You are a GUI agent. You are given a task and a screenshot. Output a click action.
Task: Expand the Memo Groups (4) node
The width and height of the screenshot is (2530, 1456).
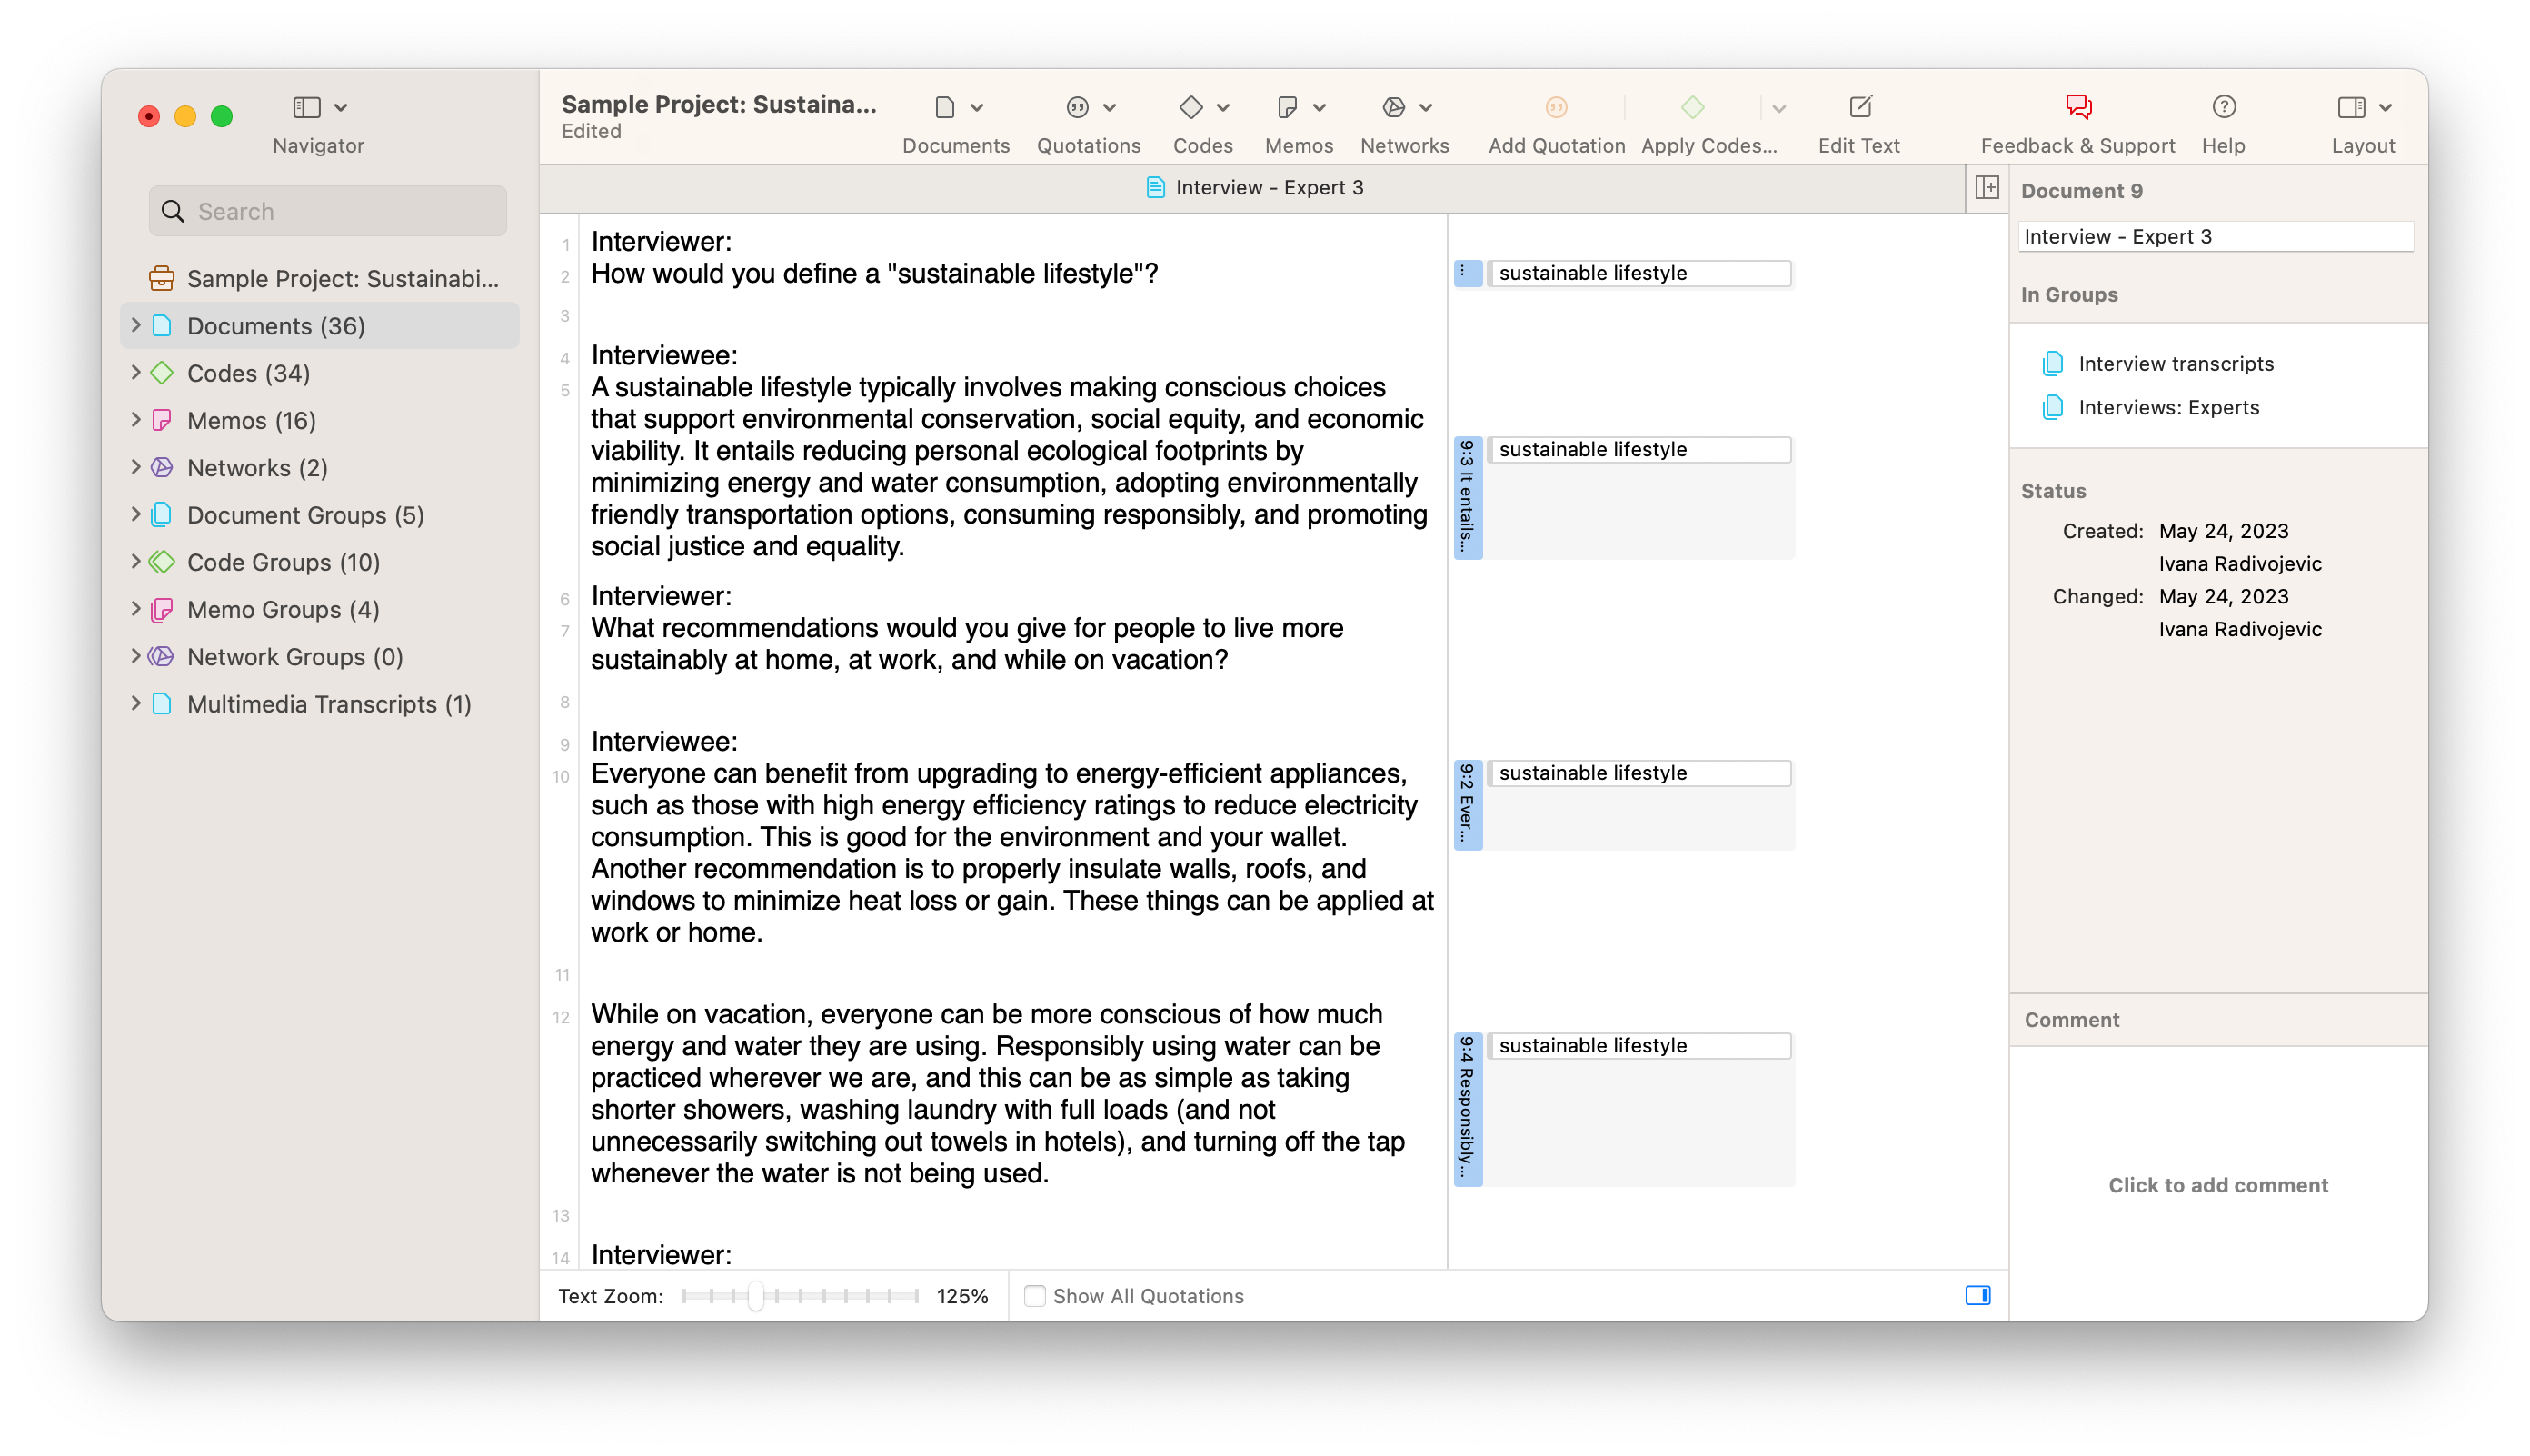[136, 609]
